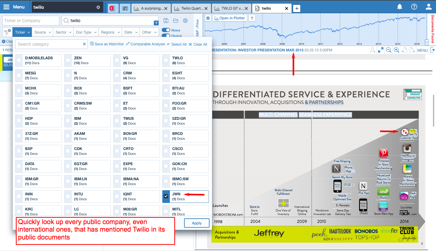Open the dashboard layout tab icon
This screenshot has height=251, width=436.
tap(125, 8)
